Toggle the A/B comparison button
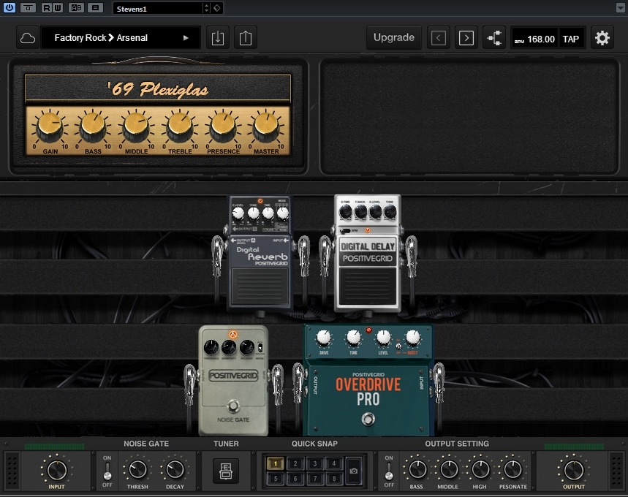The width and height of the screenshot is (628, 497). (76, 7)
